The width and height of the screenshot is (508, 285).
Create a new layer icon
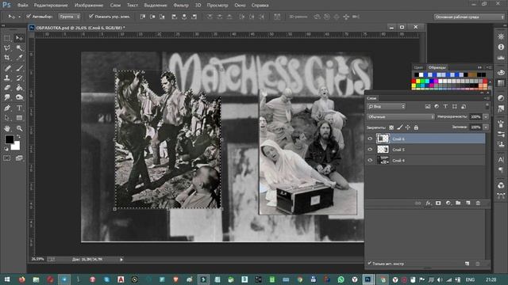click(468, 203)
